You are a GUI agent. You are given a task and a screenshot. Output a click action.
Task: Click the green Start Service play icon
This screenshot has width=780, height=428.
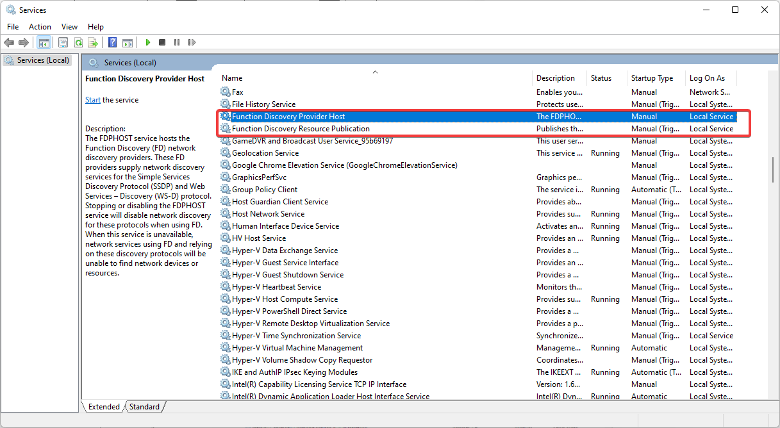coord(148,42)
